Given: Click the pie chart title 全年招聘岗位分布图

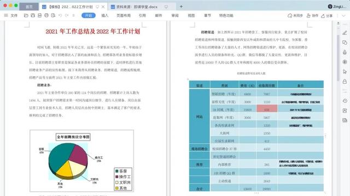Looking at the screenshot, I should [x=73, y=137].
